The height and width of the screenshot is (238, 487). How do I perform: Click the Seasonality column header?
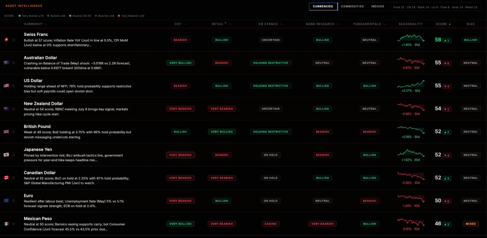(x=410, y=24)
